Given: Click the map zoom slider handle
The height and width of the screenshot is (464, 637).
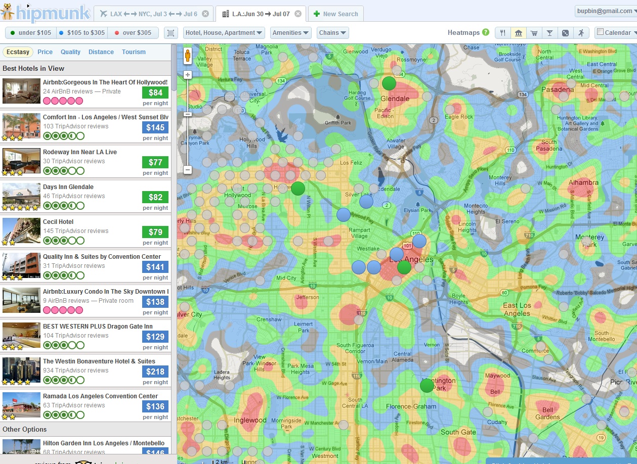Looking at the screenshot, I should click(x=188, y=114).
